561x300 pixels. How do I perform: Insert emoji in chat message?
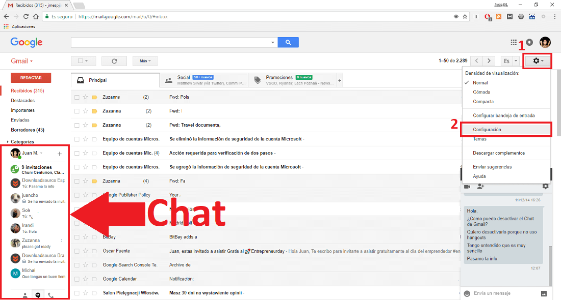click(x=467, y=293)
